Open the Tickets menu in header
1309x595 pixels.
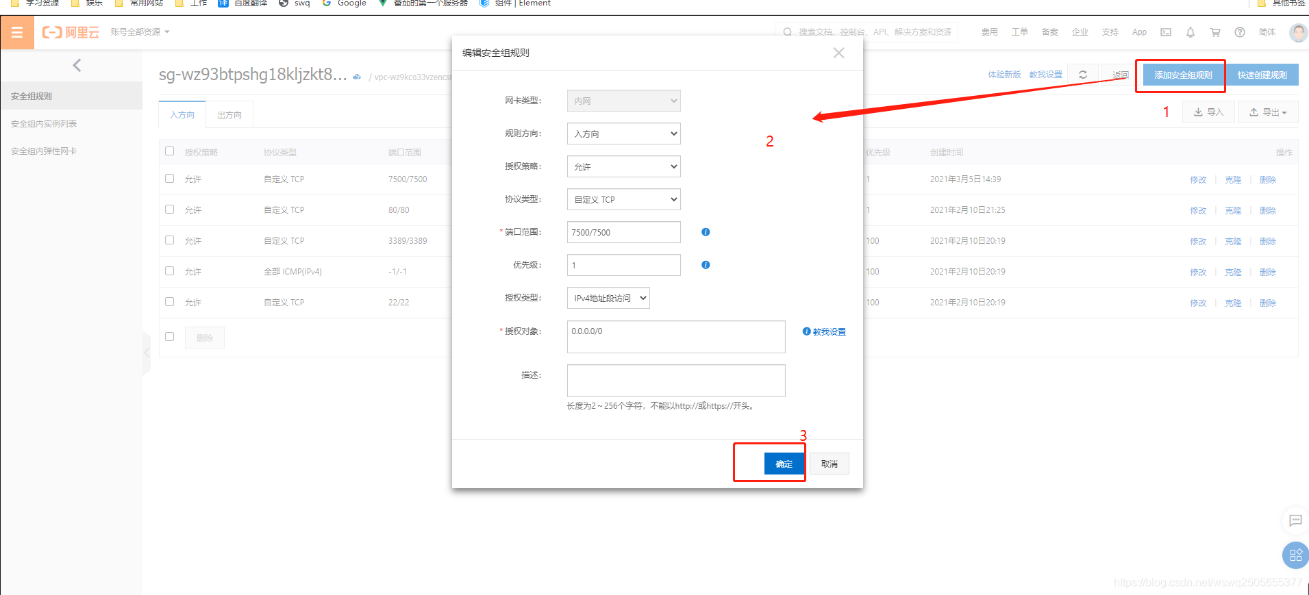click(x=1019, y=32)
